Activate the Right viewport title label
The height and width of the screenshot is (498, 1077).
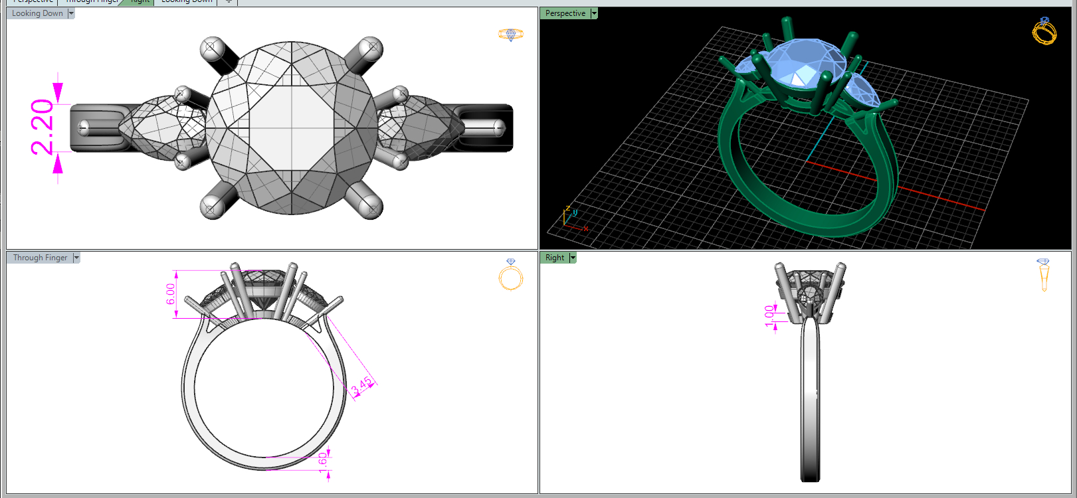click(555, 258)
